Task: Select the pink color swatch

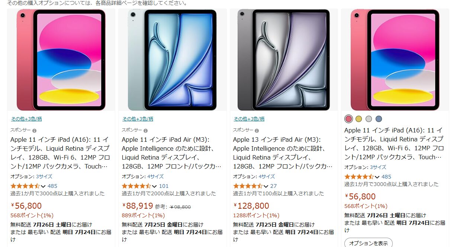Action: coord(348,119)
